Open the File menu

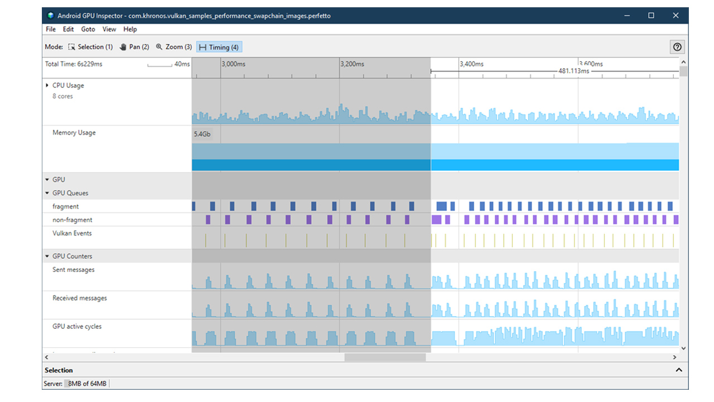tap(51, 29)
